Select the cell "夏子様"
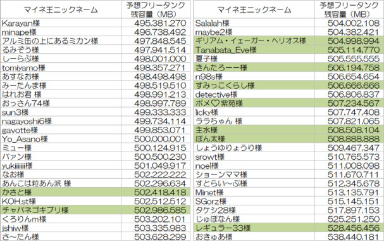Screen dimensions: 384x241 point(254,59)
